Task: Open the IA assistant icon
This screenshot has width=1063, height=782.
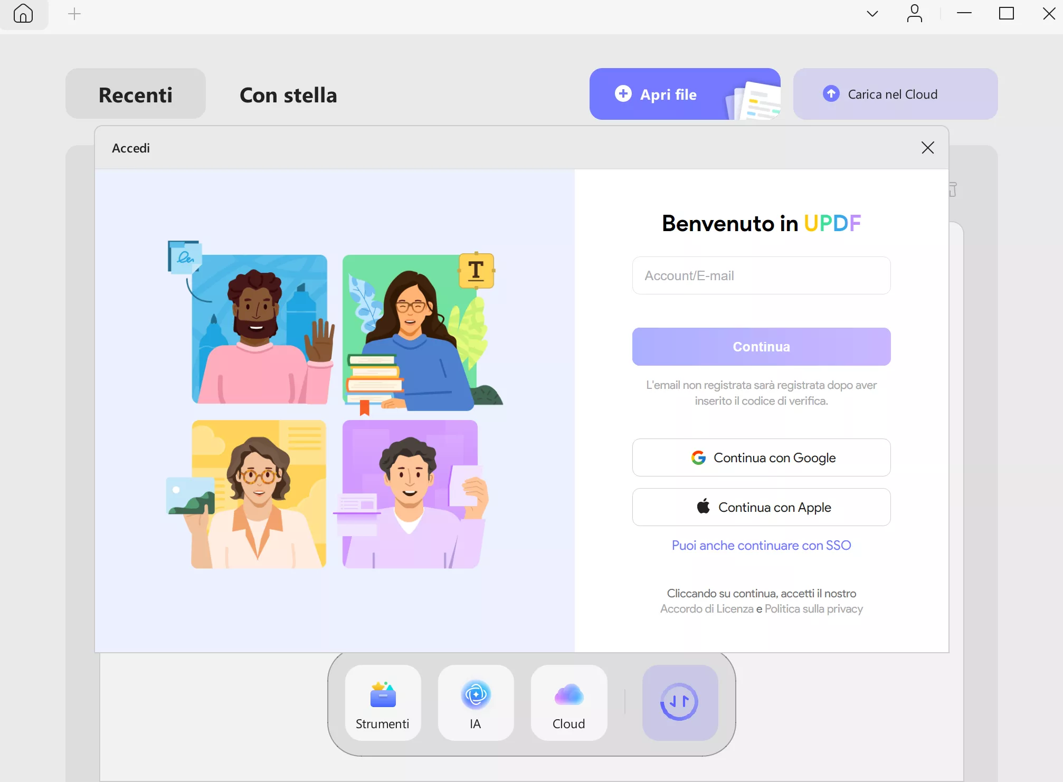Action: point(476,703)
